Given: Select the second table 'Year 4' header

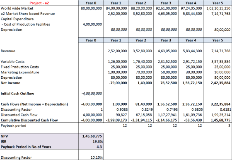Looking at the screenshot, I should click(x=191, y=40).
